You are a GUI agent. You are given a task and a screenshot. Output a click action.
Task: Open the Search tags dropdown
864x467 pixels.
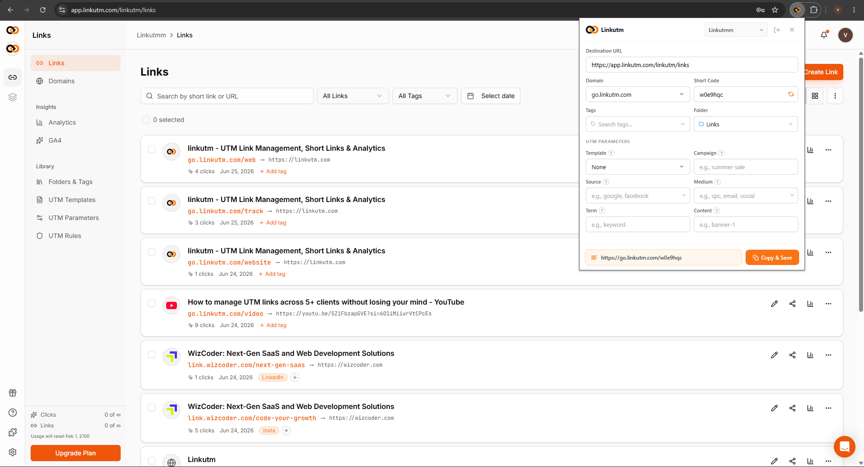pyautogui.click(x=638, y=124)
